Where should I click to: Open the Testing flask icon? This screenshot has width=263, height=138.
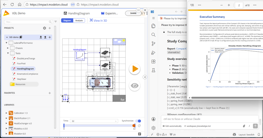click(x=153, y=70)
